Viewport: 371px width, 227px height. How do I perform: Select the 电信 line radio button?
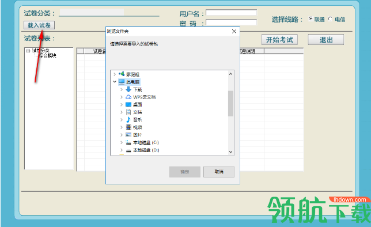[330, 18]
